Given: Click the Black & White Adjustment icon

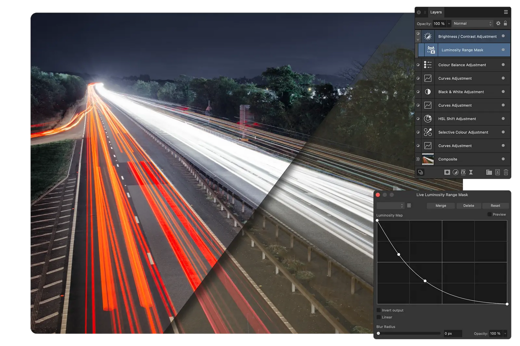Looking at the screenshot, I should pos(428,92).
